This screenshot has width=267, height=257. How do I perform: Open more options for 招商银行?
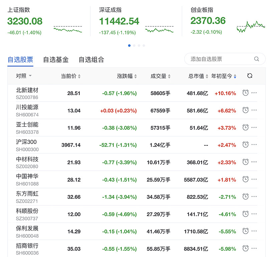(254, 249)
